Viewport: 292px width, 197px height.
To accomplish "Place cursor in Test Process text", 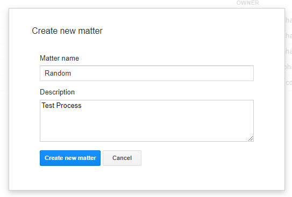I will (x=61, y=106).
